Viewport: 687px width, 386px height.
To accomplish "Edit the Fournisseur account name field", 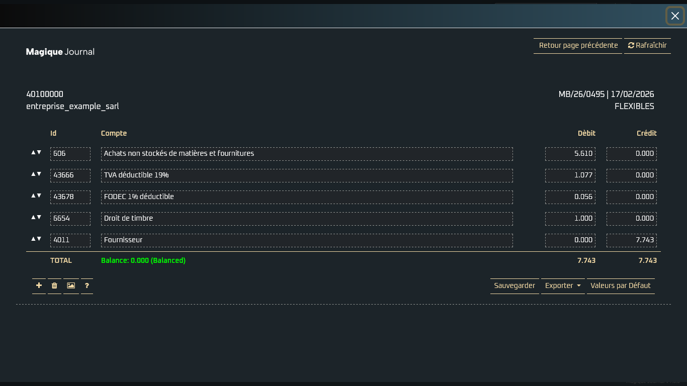I will click(307, 240).
